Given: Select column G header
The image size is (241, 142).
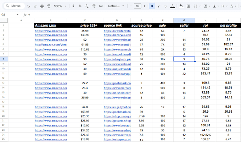Looking at the screenshot, I should point(184,20).
